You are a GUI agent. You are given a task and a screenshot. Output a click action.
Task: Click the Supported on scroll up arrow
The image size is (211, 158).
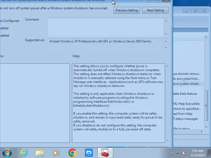166,41
